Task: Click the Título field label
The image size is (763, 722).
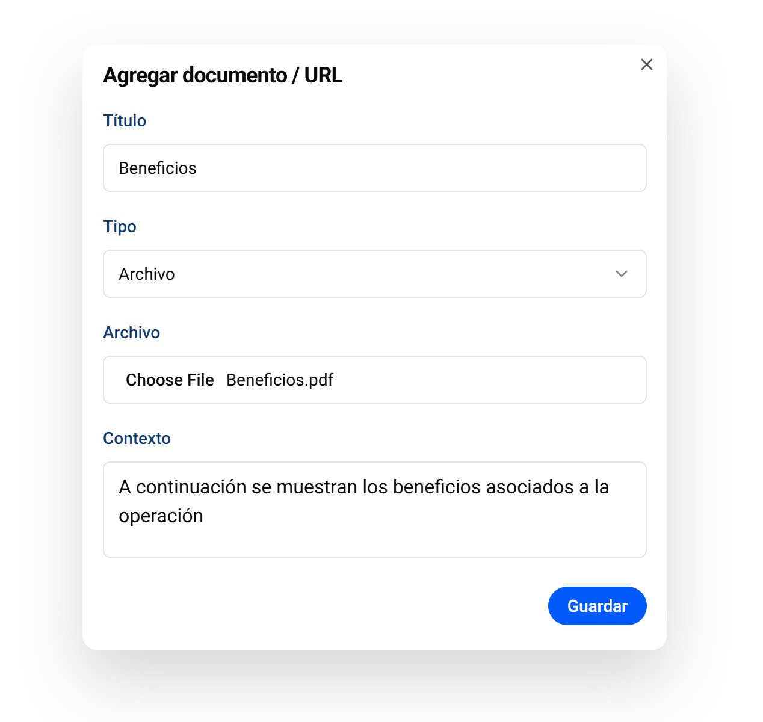Action: coord(125,120)
